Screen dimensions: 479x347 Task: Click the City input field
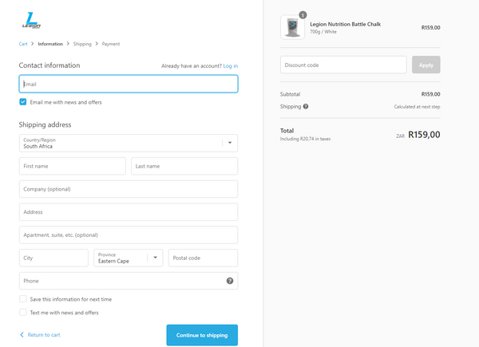coord(53,258)
